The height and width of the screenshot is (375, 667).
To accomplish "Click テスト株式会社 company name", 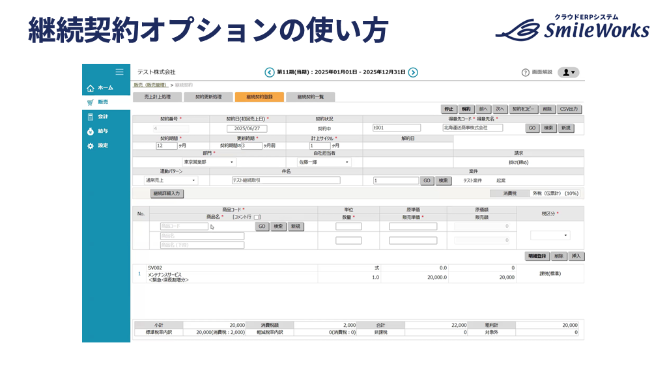I will click(x=156, y=72).
